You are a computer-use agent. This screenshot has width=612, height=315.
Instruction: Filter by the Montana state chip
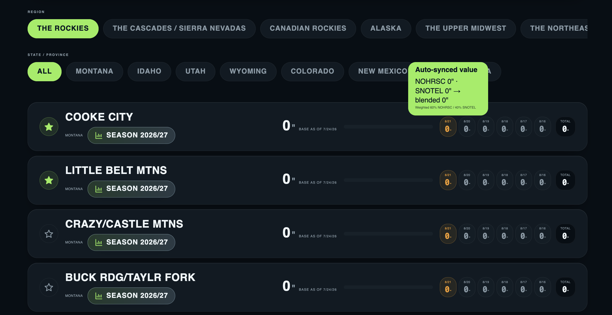click(x=95, y=72)
